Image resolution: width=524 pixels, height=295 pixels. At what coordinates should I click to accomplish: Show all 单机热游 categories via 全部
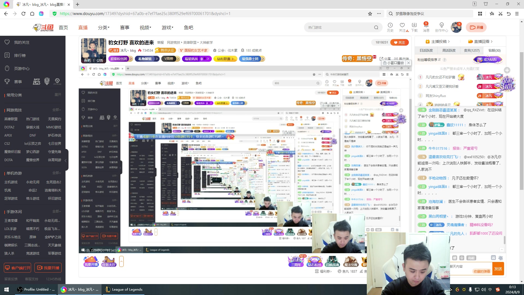coord(57,173)
